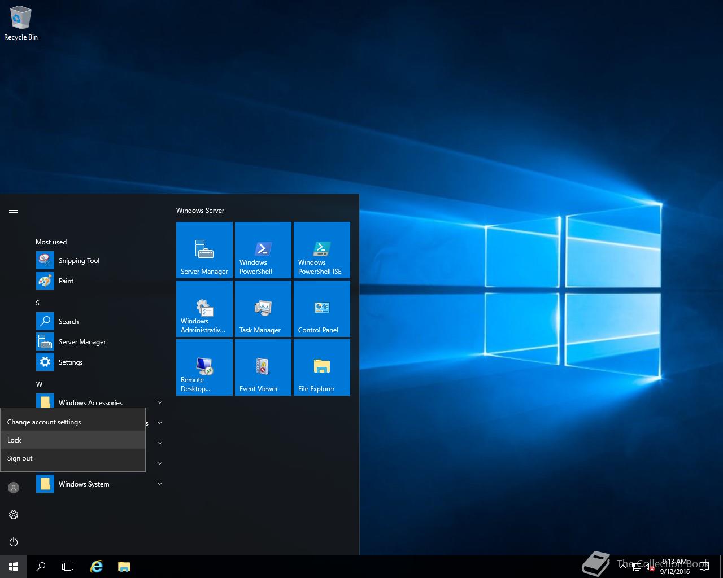This screenshot has height=578, width=723.
Task: Open Task View on the taskbar
Action: tap(68, 567)
